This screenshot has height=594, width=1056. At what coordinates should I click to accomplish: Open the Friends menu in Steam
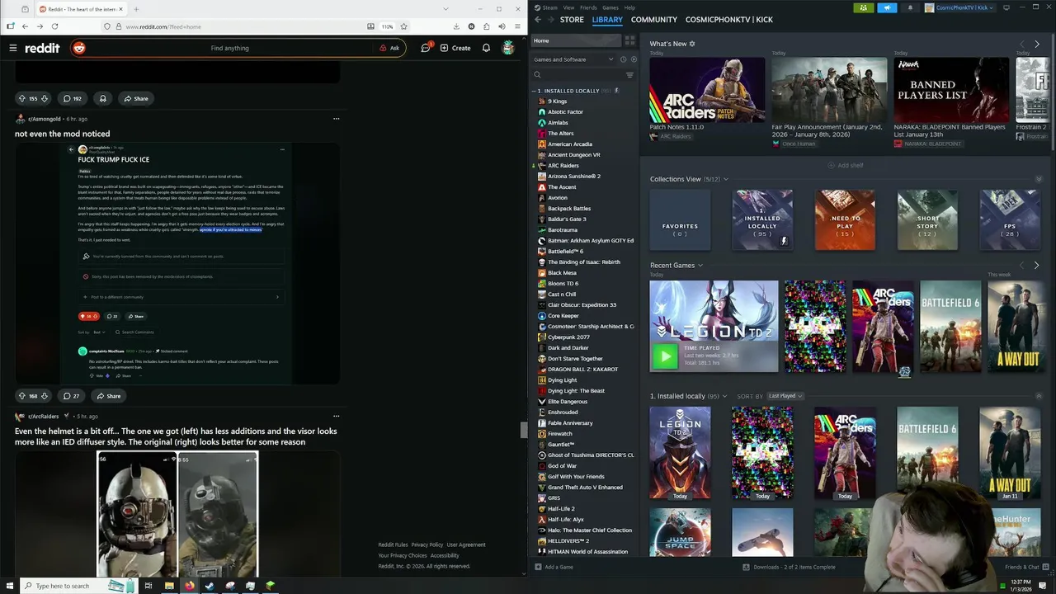[588, 7]
